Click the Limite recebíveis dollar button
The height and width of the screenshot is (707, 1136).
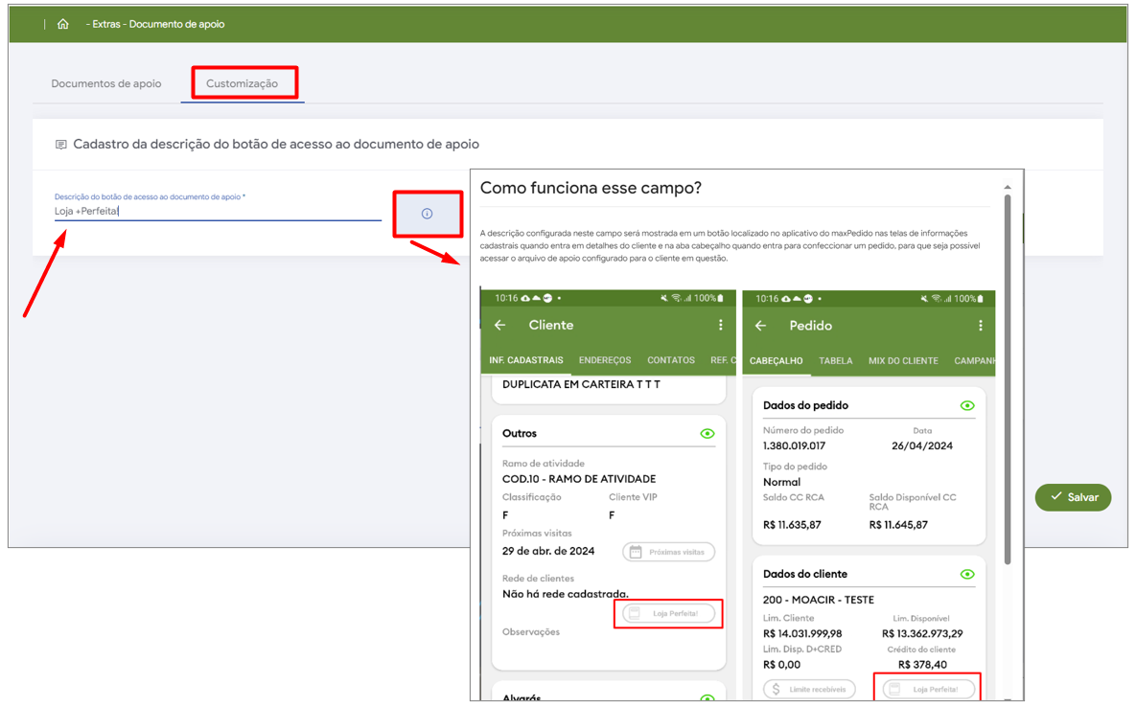[809, 689]
